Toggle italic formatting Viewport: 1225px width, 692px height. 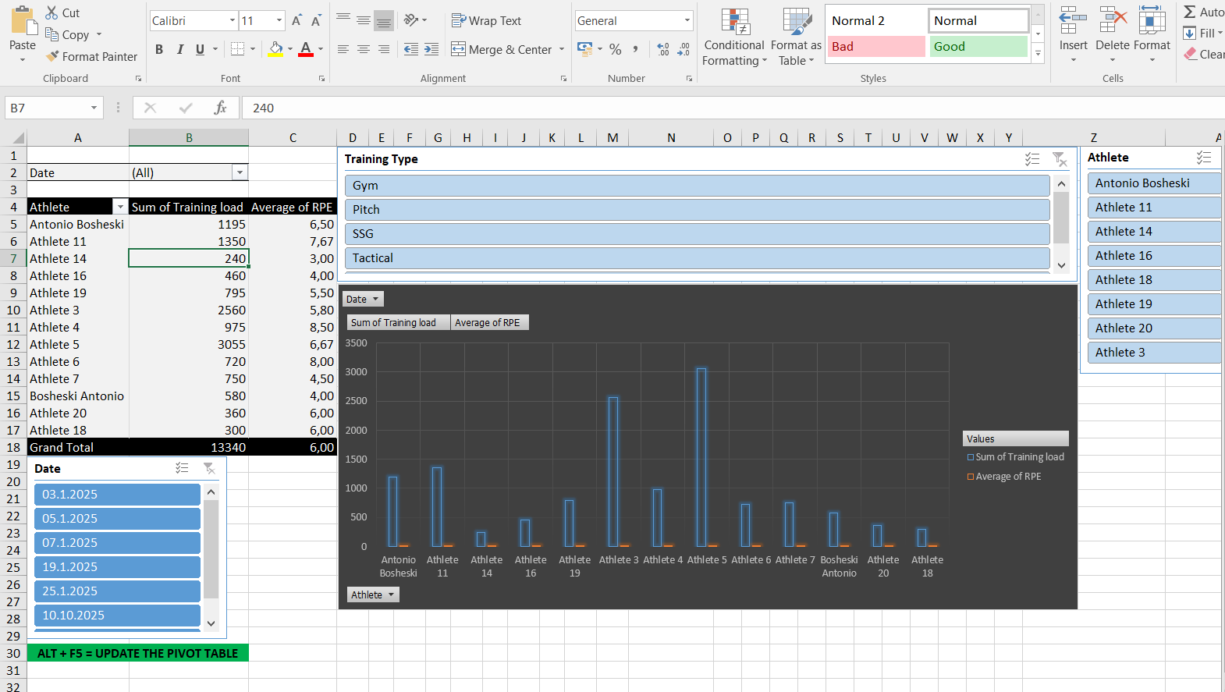pyautogui.click(x=180, y=49)
